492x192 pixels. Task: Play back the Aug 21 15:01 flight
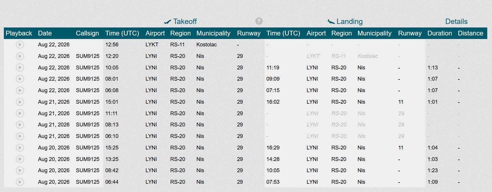[20, 102]
